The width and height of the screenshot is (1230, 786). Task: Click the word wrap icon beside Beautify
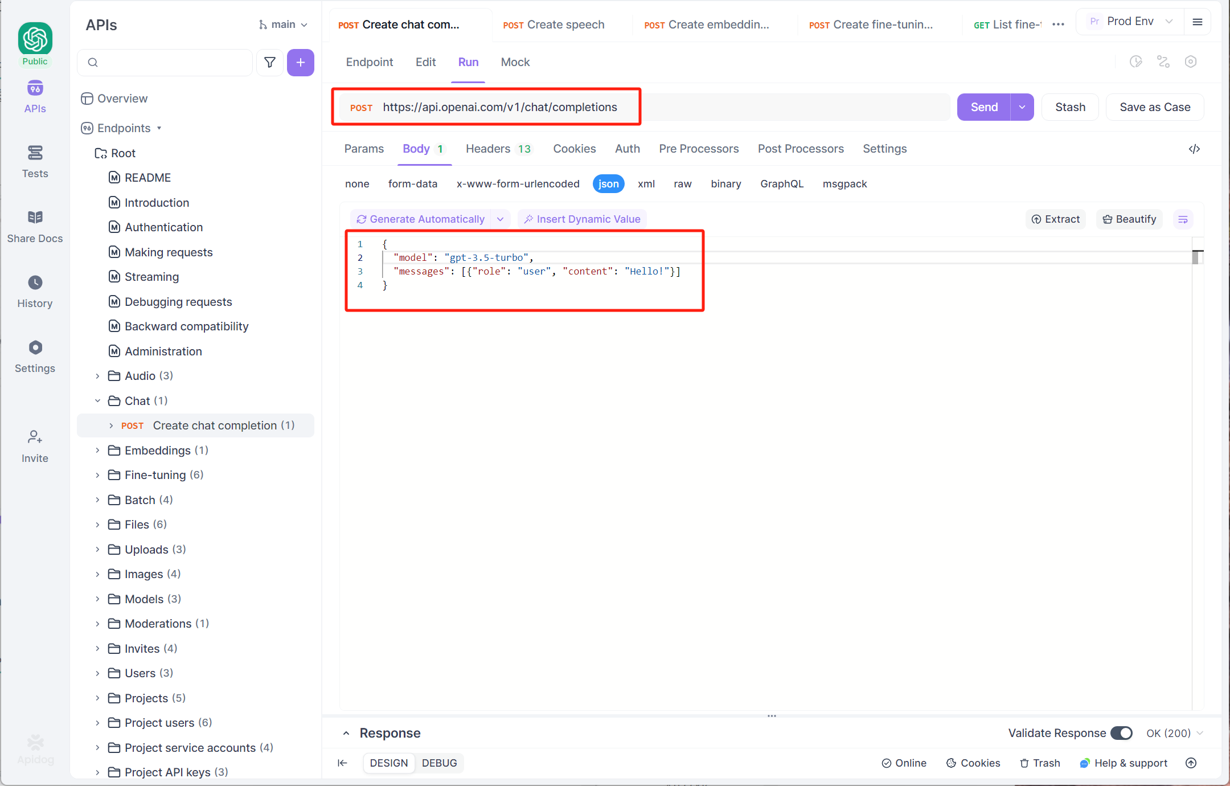tap(1183, 220)
